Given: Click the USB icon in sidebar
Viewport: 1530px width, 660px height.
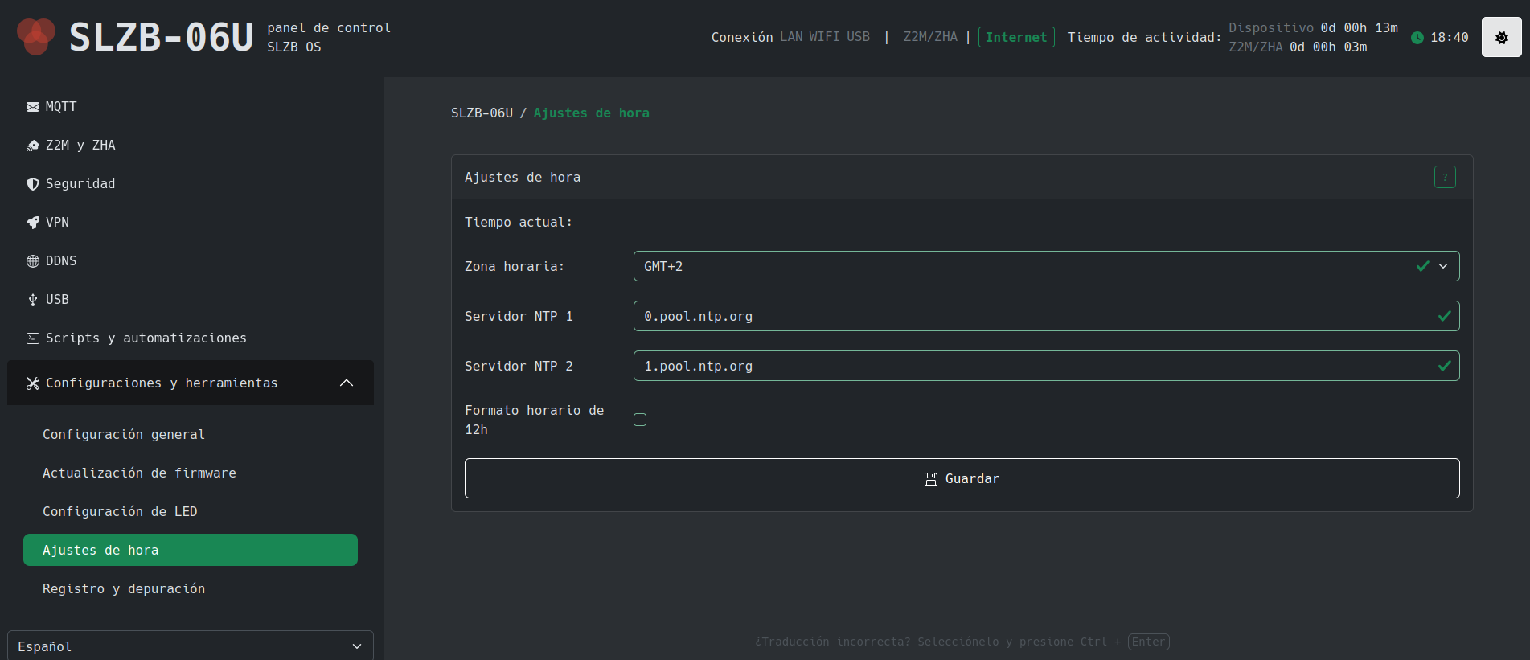Looking at the screenshot, I should pos(33,300).
